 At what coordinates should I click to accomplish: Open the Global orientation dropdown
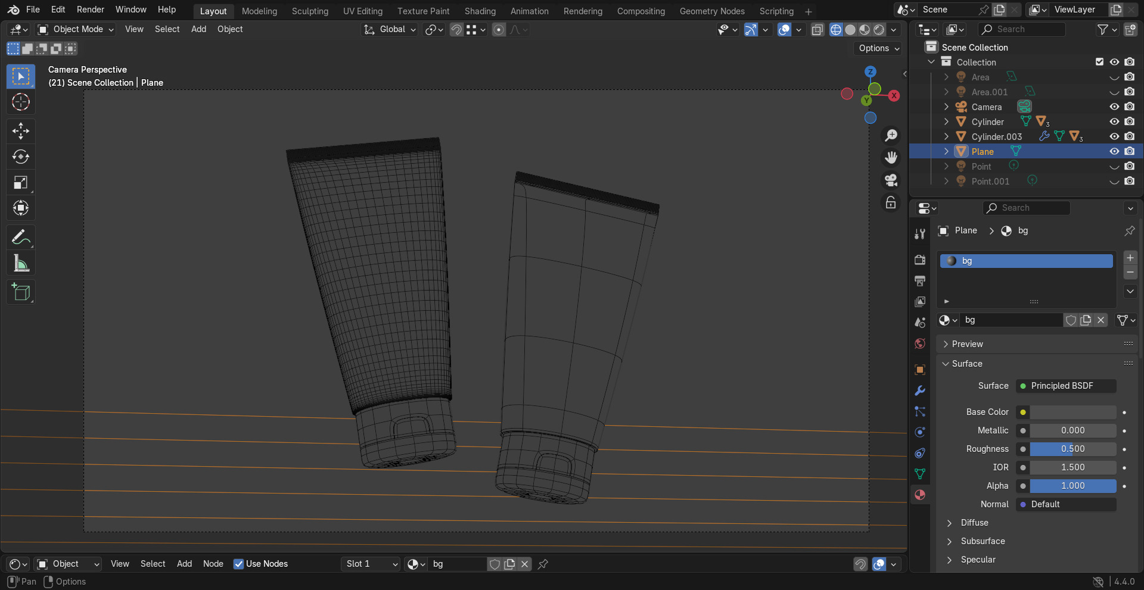click(390, 29)
